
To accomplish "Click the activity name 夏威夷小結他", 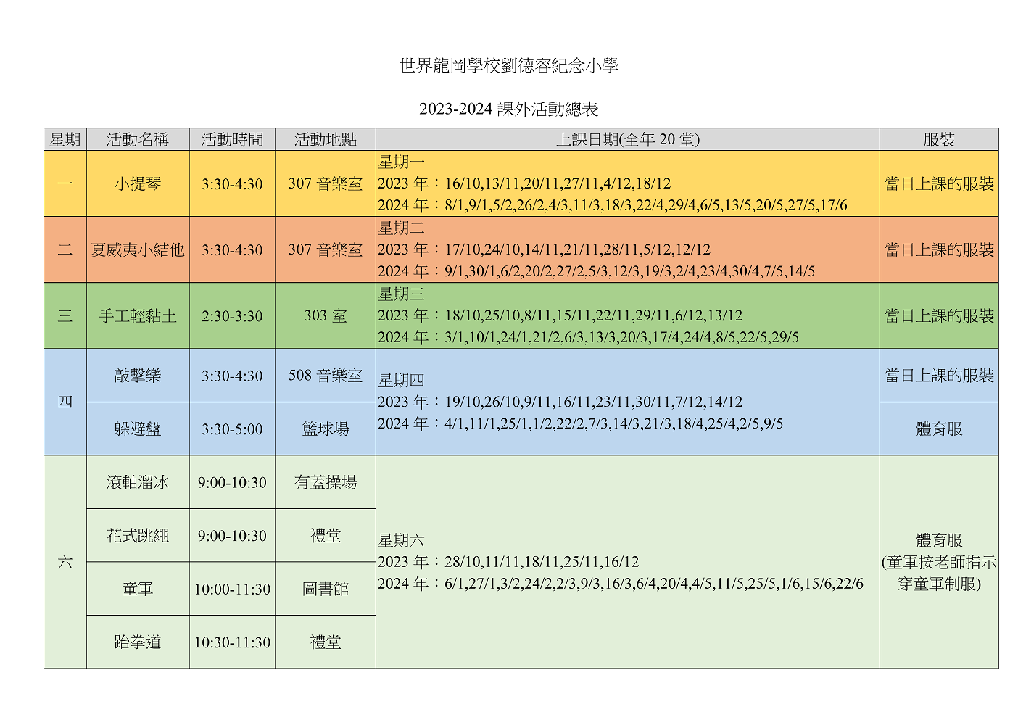I will click(x=138, y=249).
